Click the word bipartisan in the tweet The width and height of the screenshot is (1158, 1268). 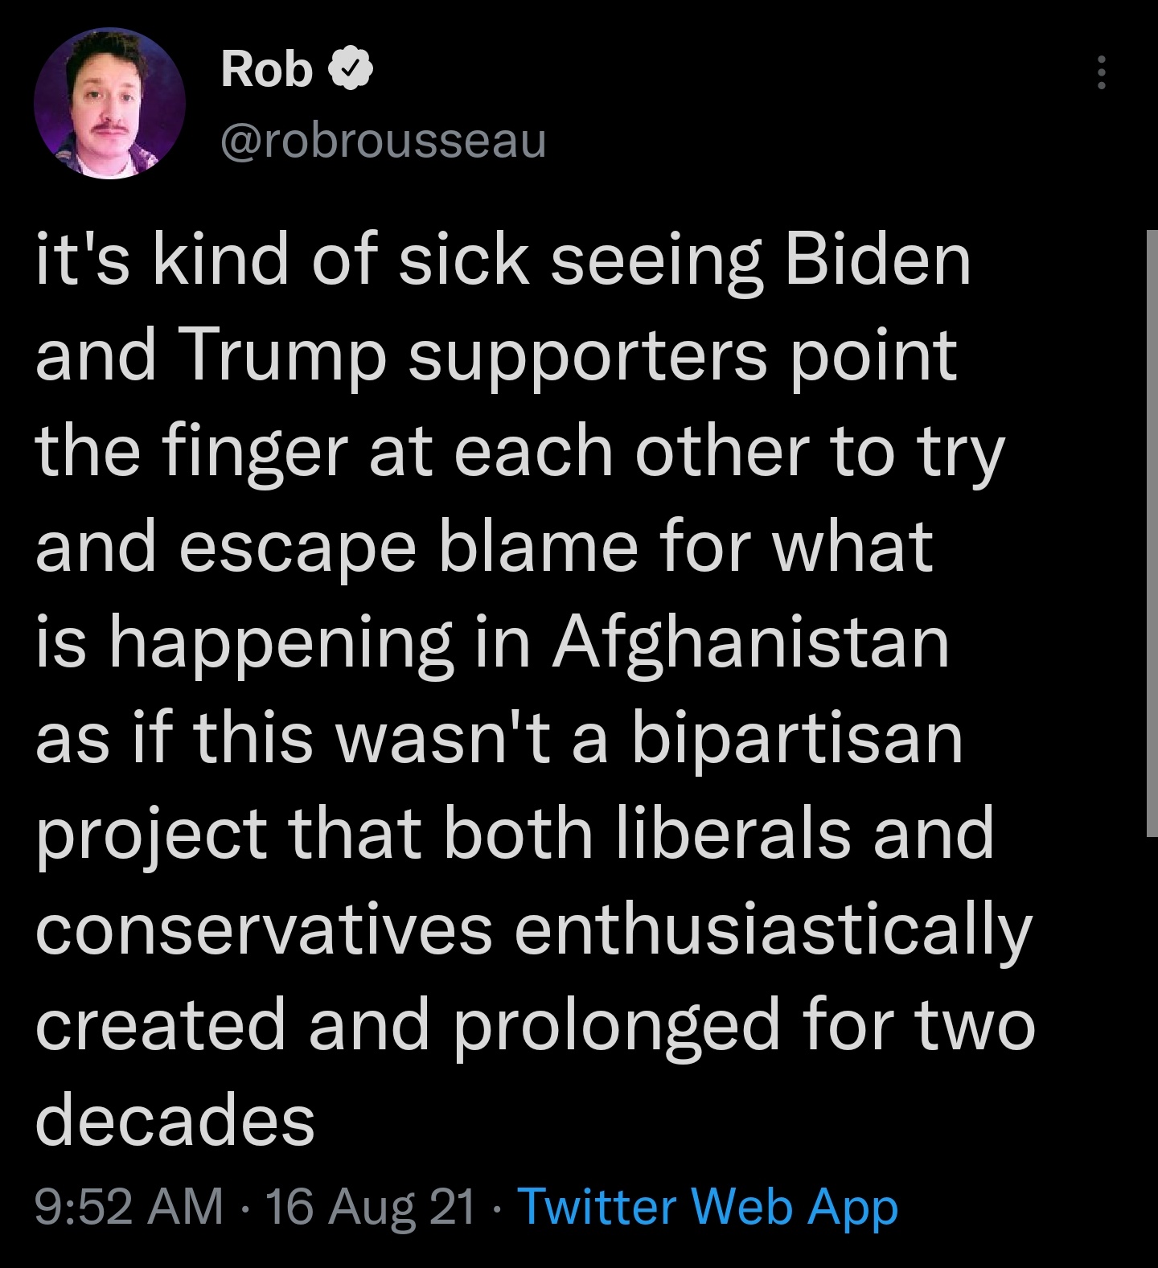797,741
